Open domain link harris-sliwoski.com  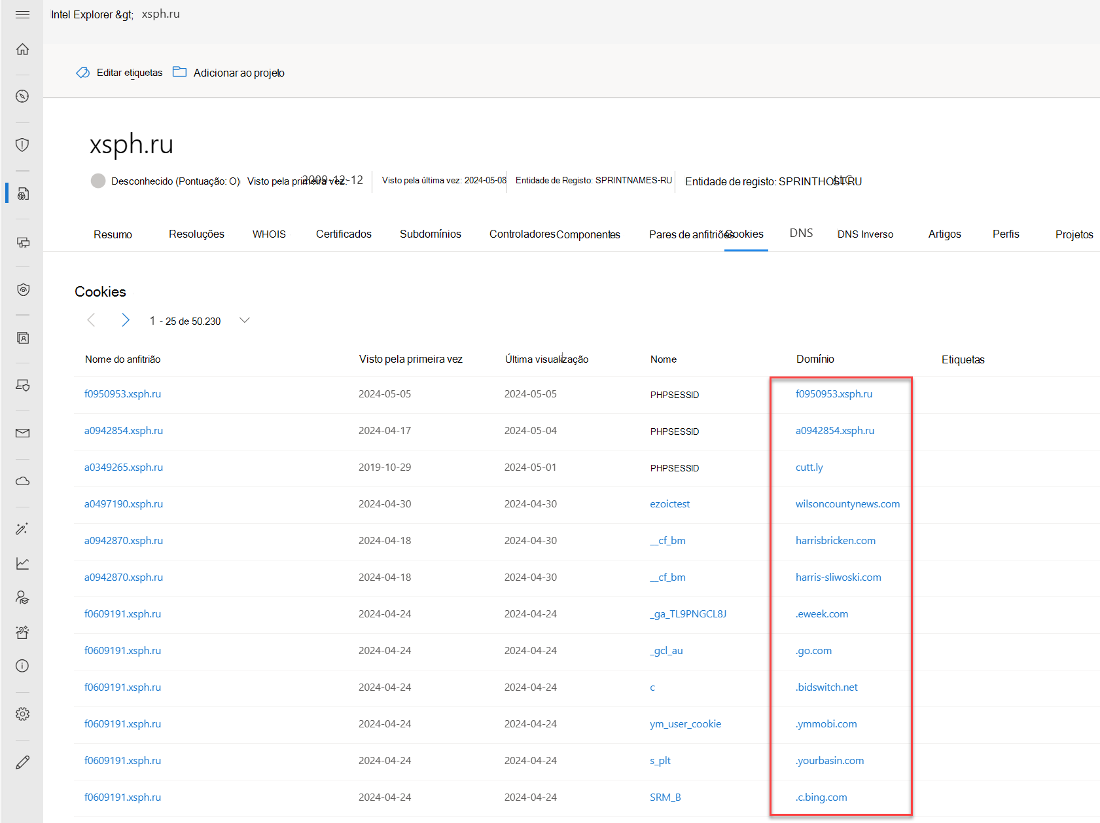838,577
